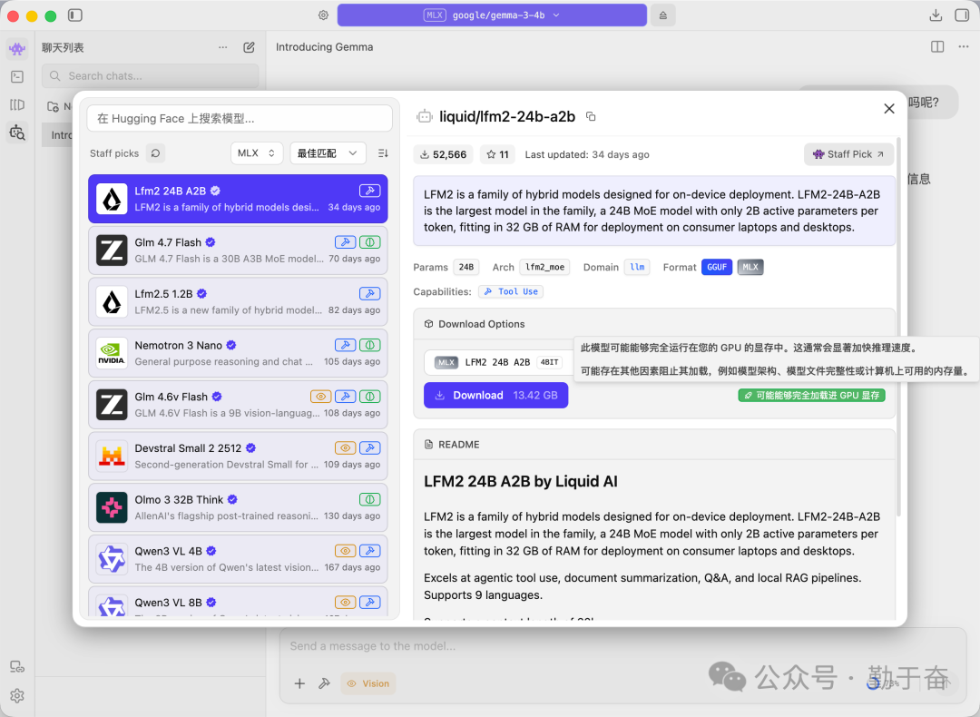Open model settings gear beside gemma selector

(323, 15)
